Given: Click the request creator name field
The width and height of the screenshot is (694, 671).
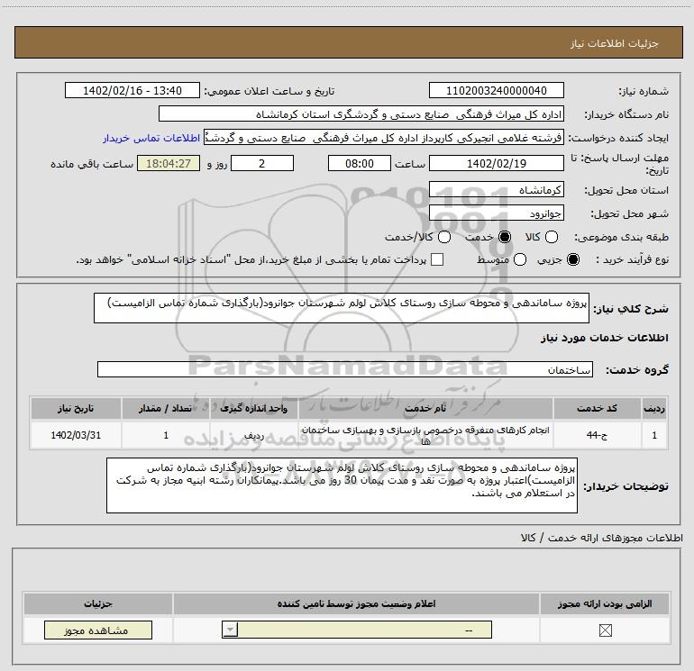Looking at the screenshot, I should (x=384, y=138).
